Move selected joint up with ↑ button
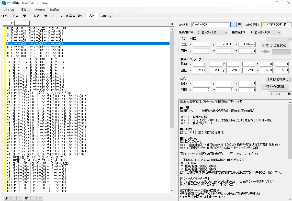This screenshot has height=201, width=292. click(x=13, y=198)
